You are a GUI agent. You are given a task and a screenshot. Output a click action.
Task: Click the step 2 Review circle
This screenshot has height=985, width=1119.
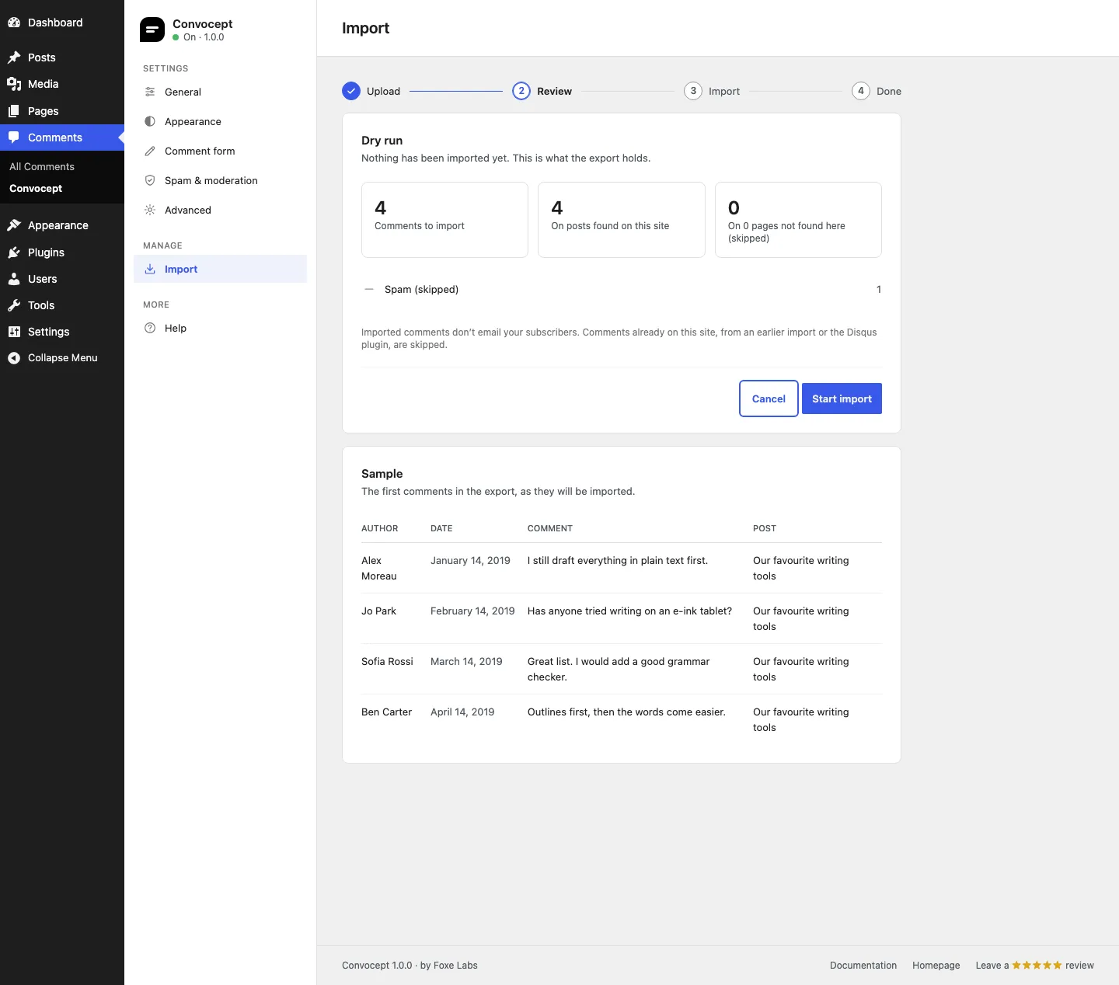[x=521, y=91]
